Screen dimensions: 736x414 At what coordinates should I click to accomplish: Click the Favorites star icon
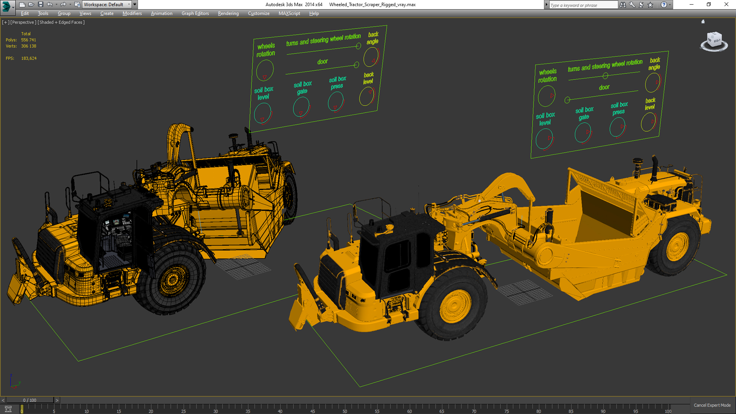(651, 5)
